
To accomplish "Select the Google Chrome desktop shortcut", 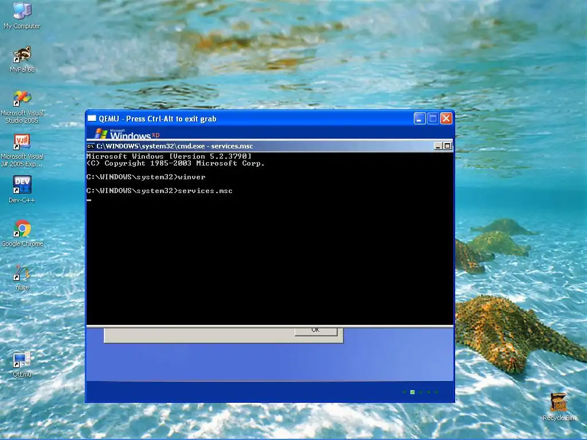I will (x=22, y=233).
